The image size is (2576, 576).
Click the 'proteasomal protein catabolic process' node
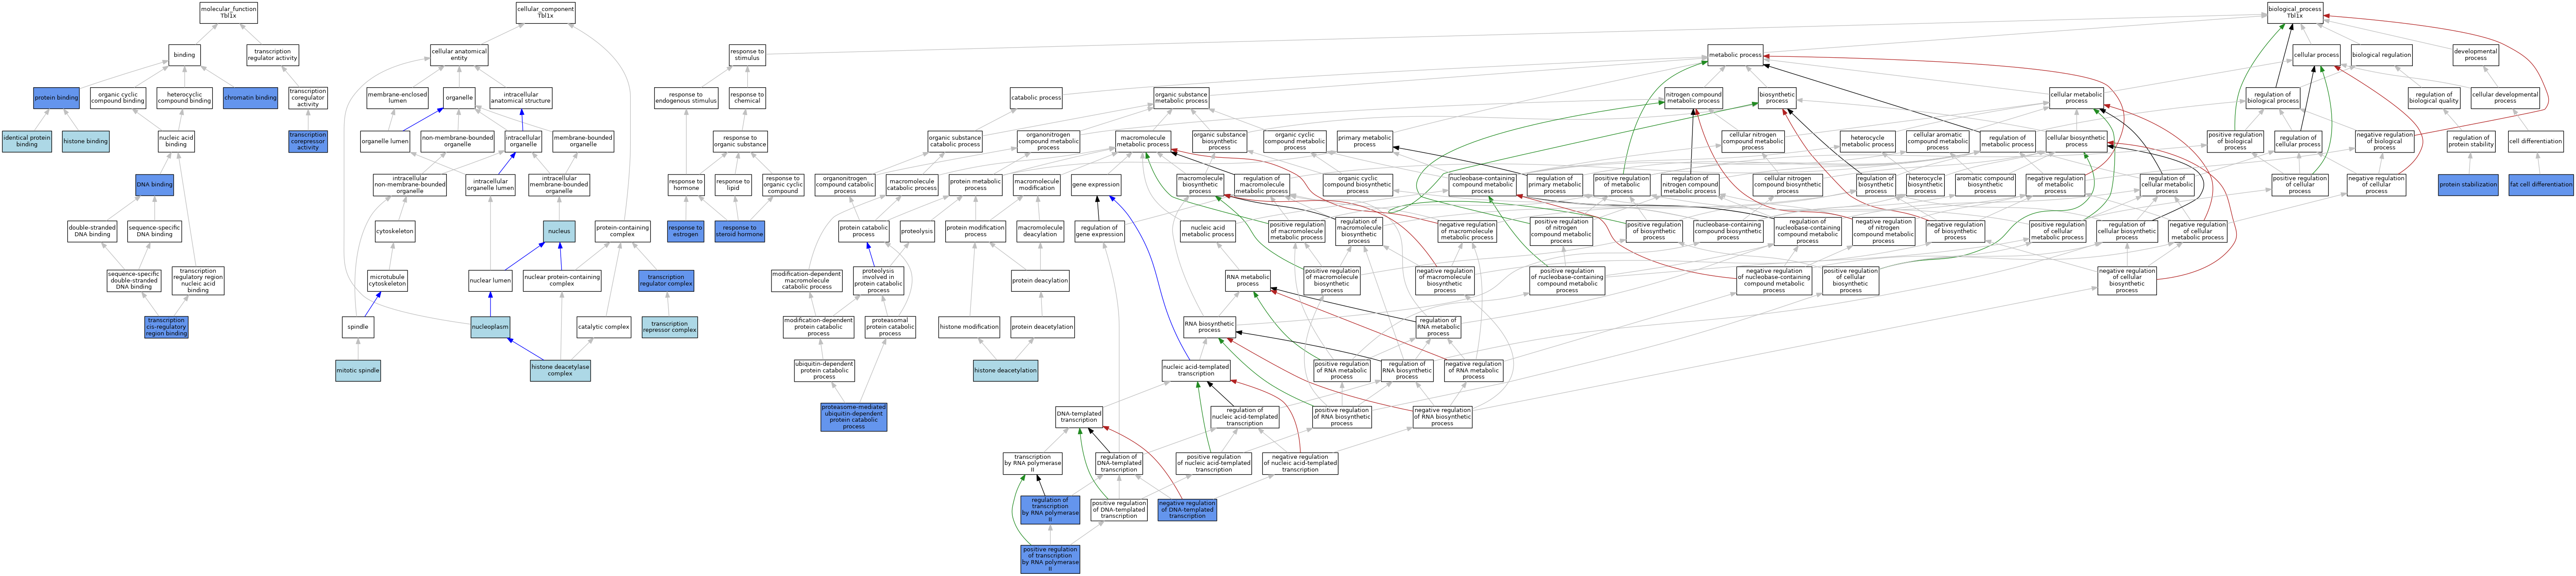coord(890,327)
